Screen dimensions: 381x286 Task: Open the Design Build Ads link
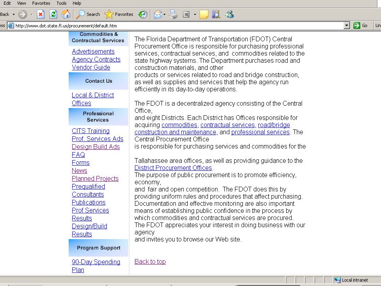(x=96, y=147)
